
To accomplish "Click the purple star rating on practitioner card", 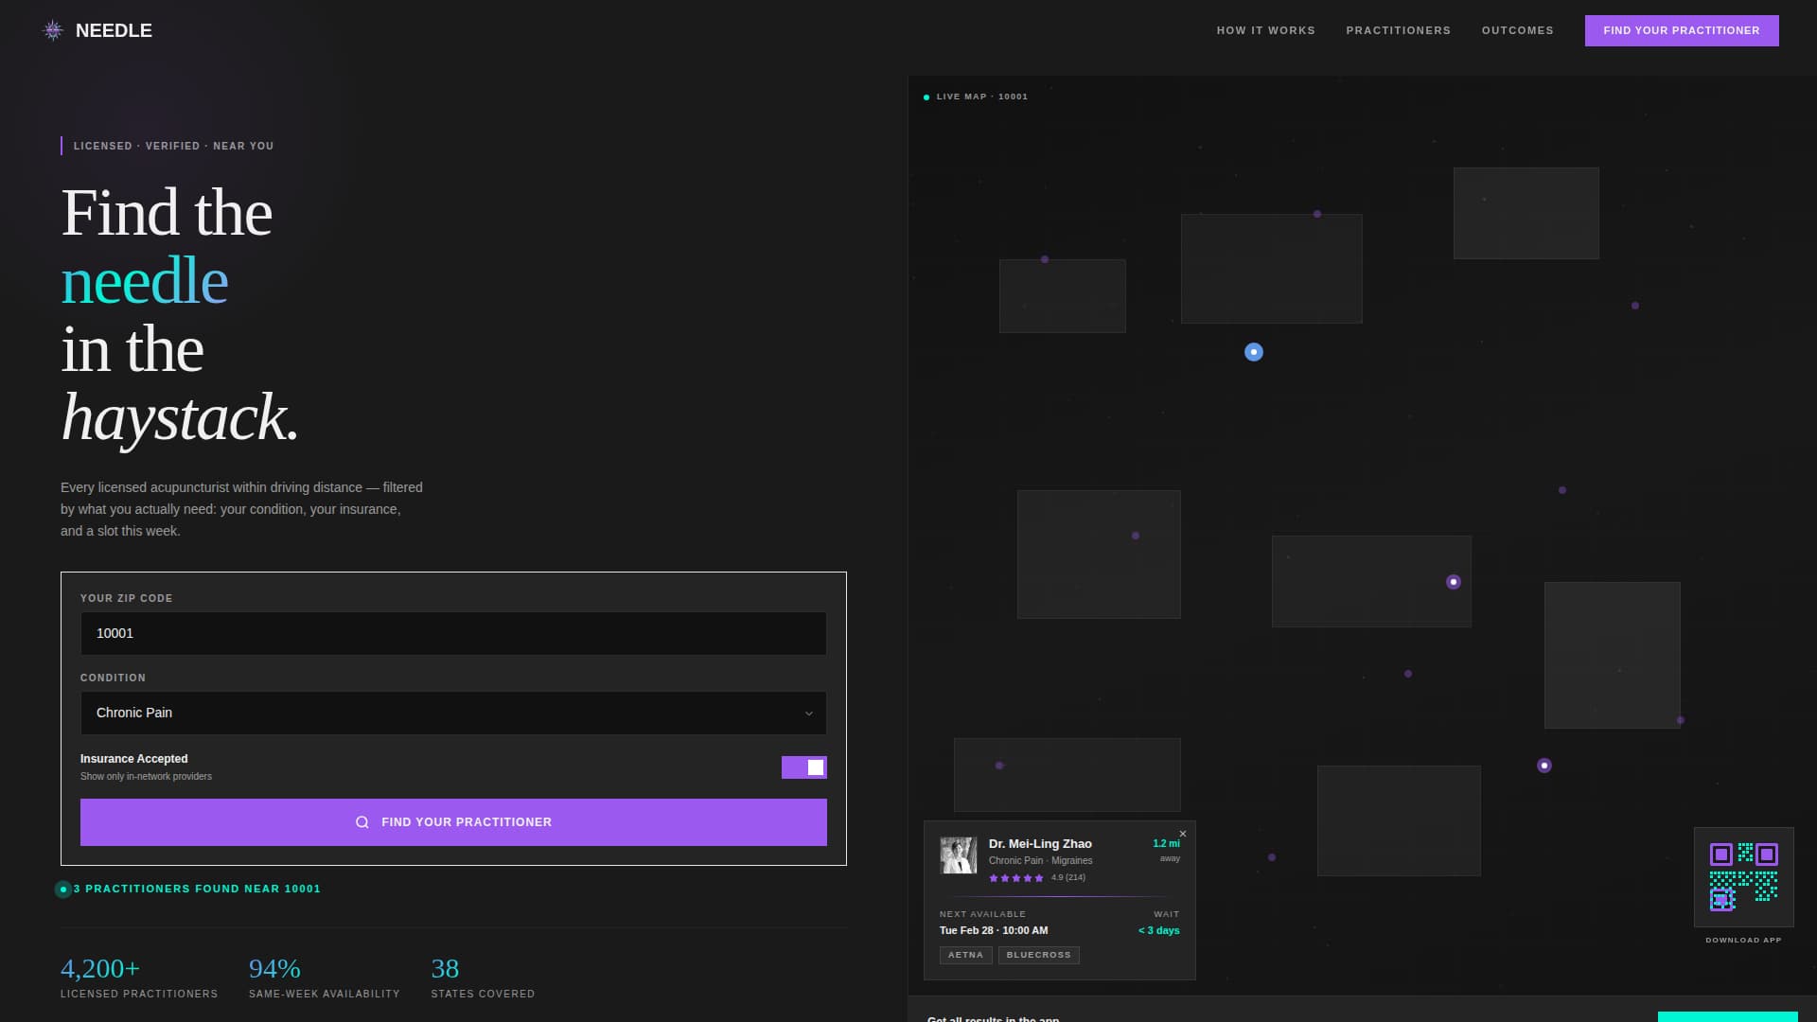I will (x=1015, y=878).
